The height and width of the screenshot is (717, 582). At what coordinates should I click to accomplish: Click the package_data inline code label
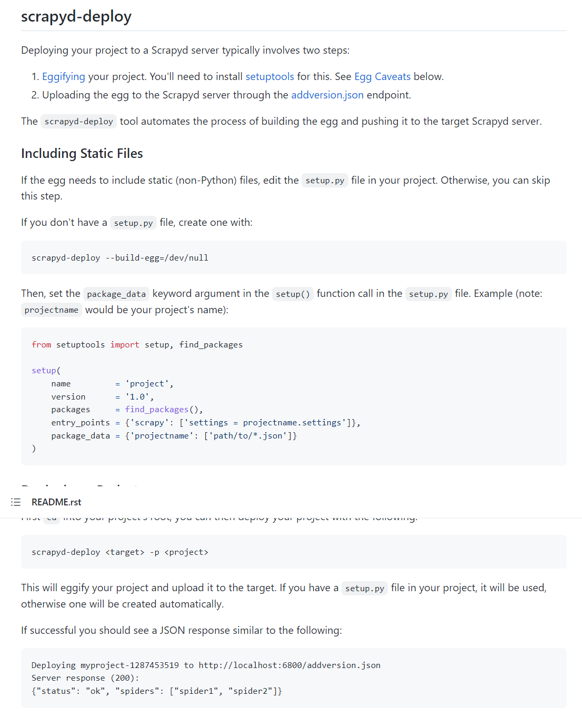[x=116, y=294]
